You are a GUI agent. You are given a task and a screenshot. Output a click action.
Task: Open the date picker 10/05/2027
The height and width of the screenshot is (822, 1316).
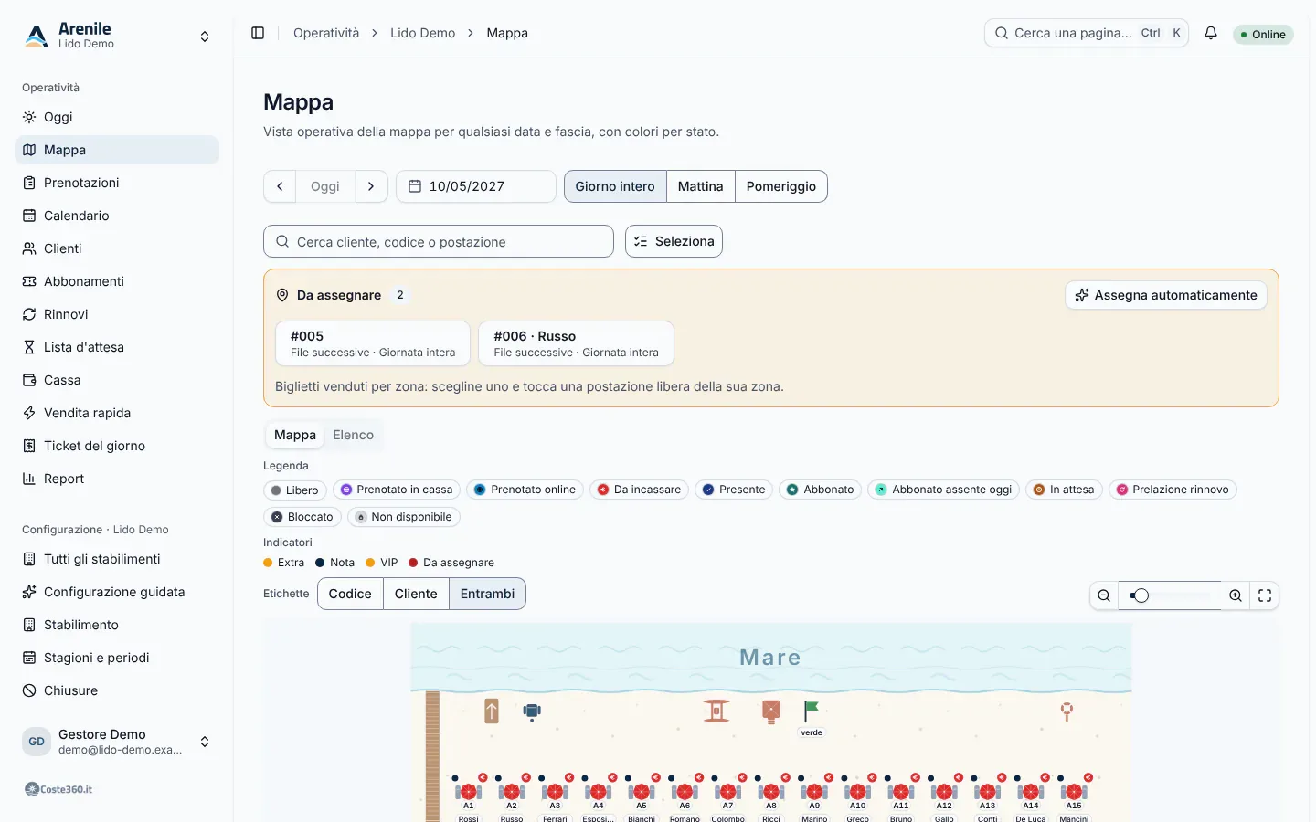(476, 186)
